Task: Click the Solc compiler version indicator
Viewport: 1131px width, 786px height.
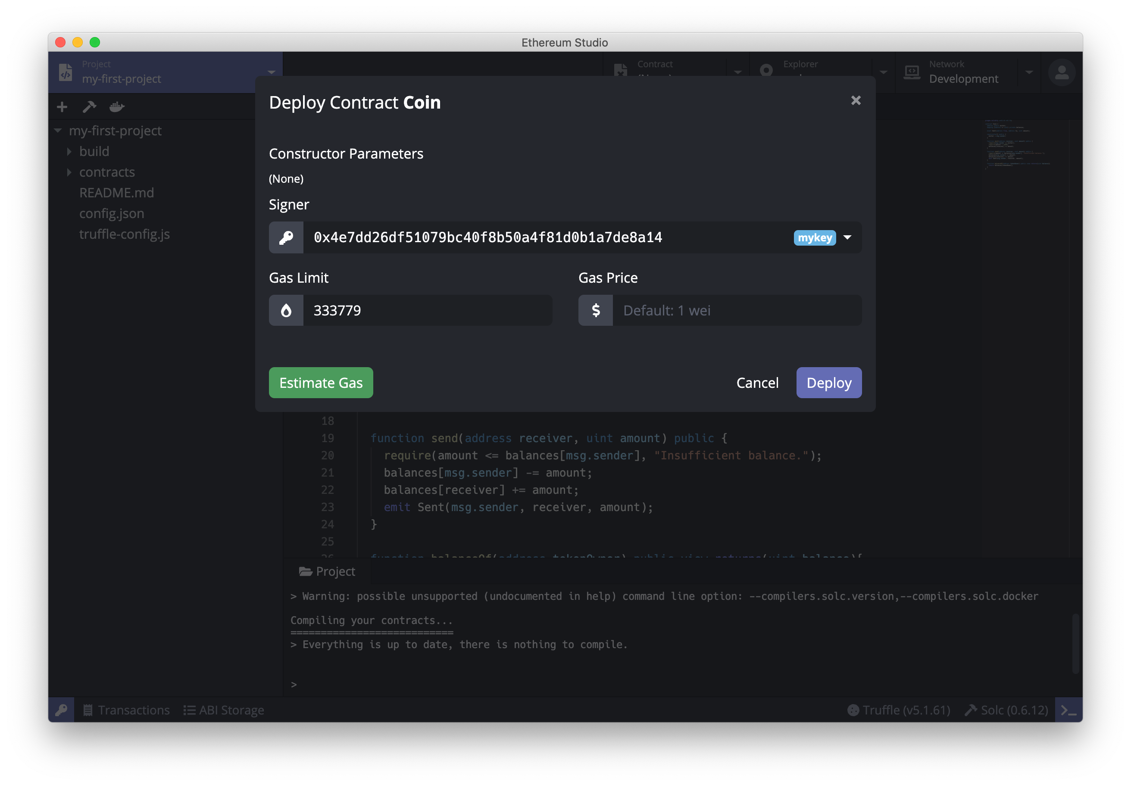Action: (1006, 710)
